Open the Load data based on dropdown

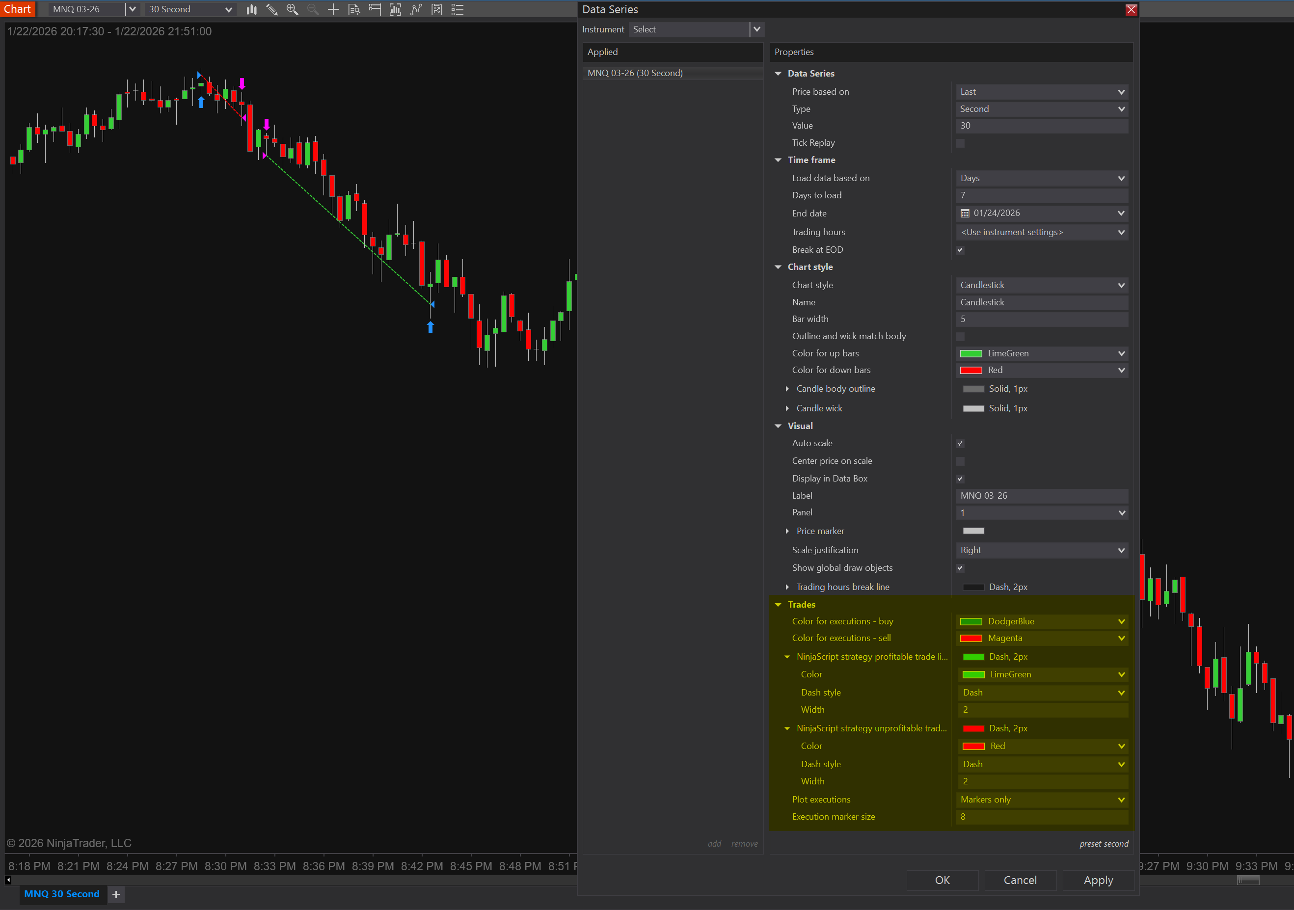click(x=1042, y=179)
